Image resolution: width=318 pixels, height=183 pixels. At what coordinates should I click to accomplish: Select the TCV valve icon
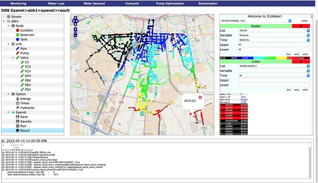(22, 67)
